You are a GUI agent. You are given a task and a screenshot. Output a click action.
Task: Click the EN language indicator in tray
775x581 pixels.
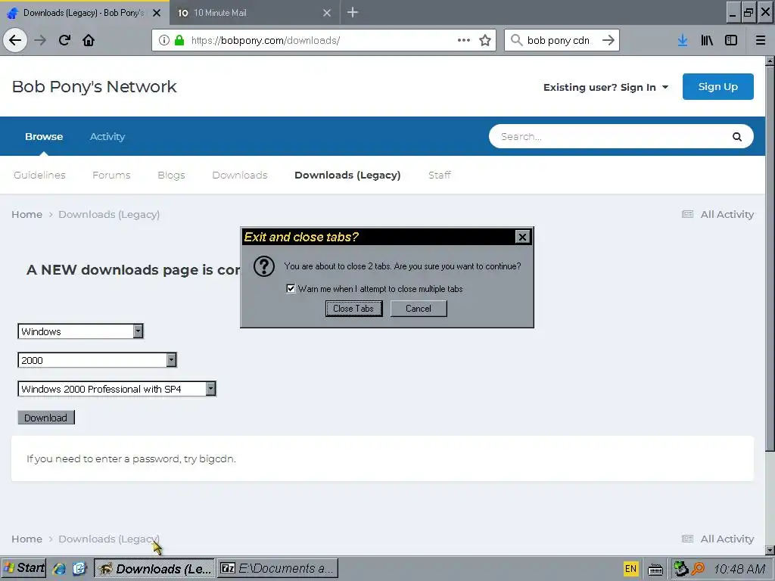pyautogui.click(x=630, y=569)
